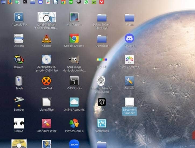Open the Configure Wine icon
This screenshot has width=195, height=148.
[x=47, y=123]
